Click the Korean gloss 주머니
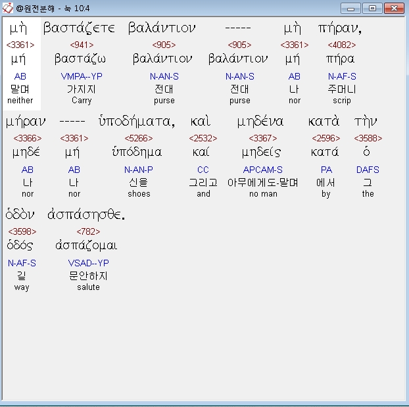This screenshot has width=409, height=407. point(342,89)
